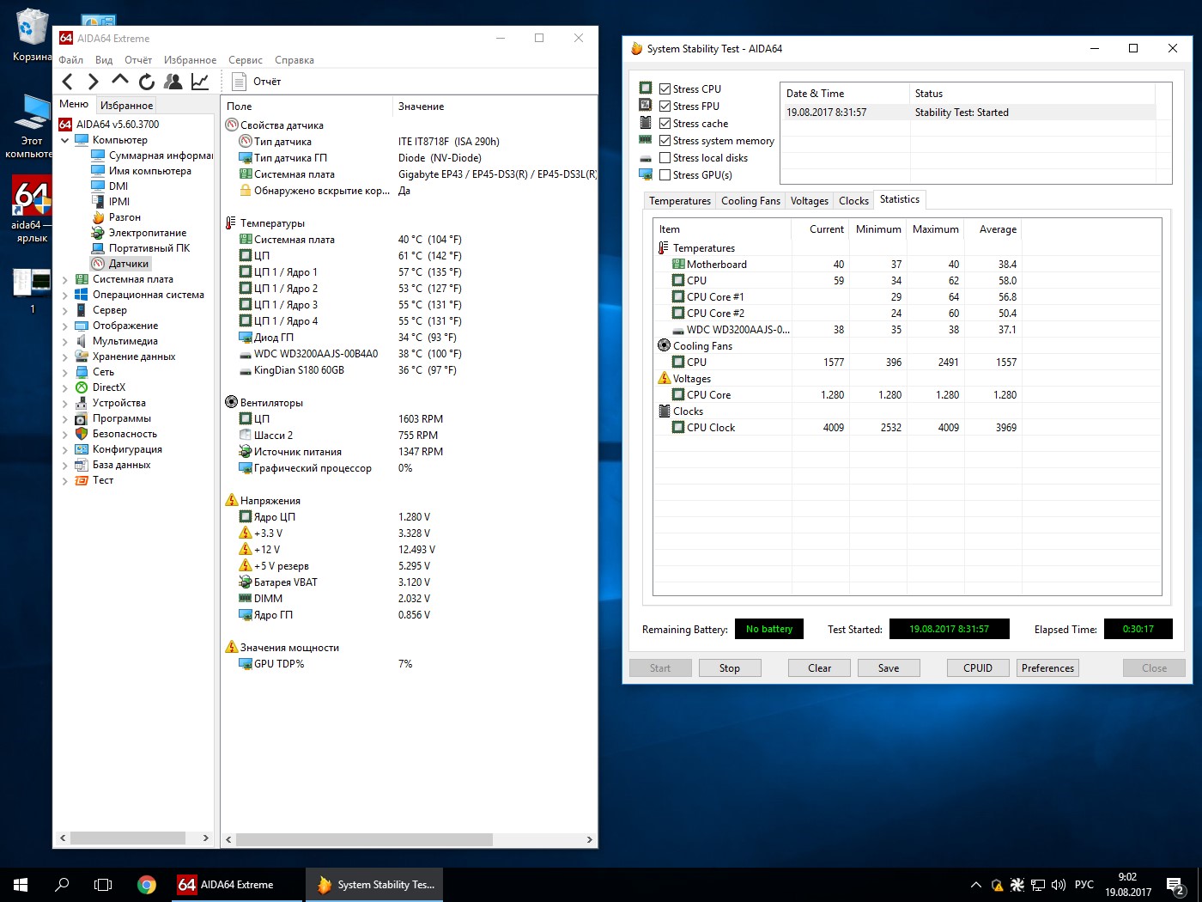This screenshot has width=1202, height=902.
Task: Expand the Отображение tree node
Action: [65, 326]
